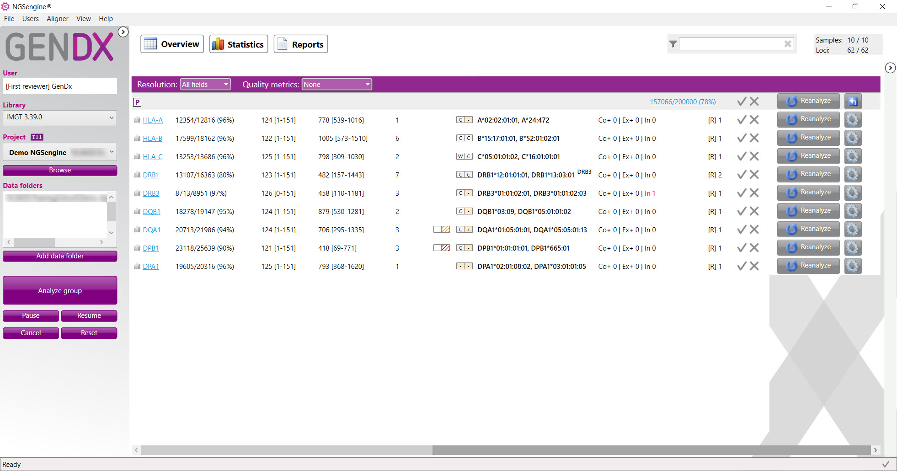Screen dimensions: 897x471
Task: Clear the filter field with X icon
Action: [788, 44]
